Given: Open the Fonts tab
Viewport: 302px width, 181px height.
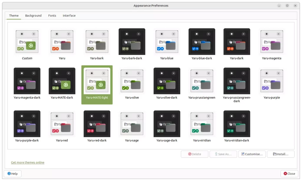Looking at the screenshot, I should click(52, 16).
